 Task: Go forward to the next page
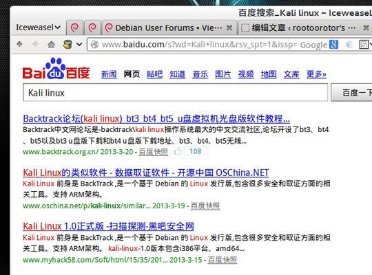click(x=35, y=44)
